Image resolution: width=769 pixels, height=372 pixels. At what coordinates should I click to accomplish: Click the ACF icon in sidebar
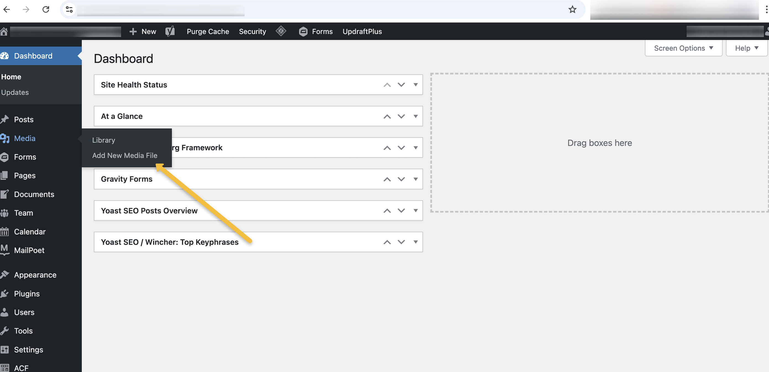point(4,368)
